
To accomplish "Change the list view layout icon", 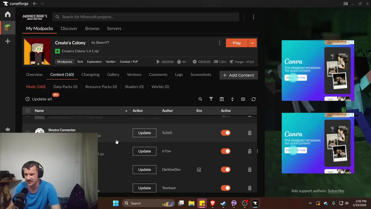I will point(222,99).
